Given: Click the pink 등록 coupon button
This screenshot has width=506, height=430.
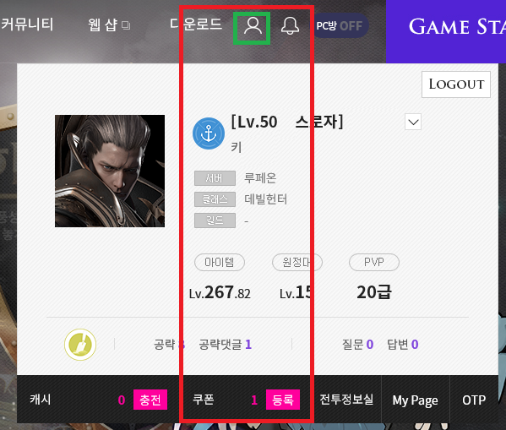Looking at the screenshot, I should tap(283, 400).
